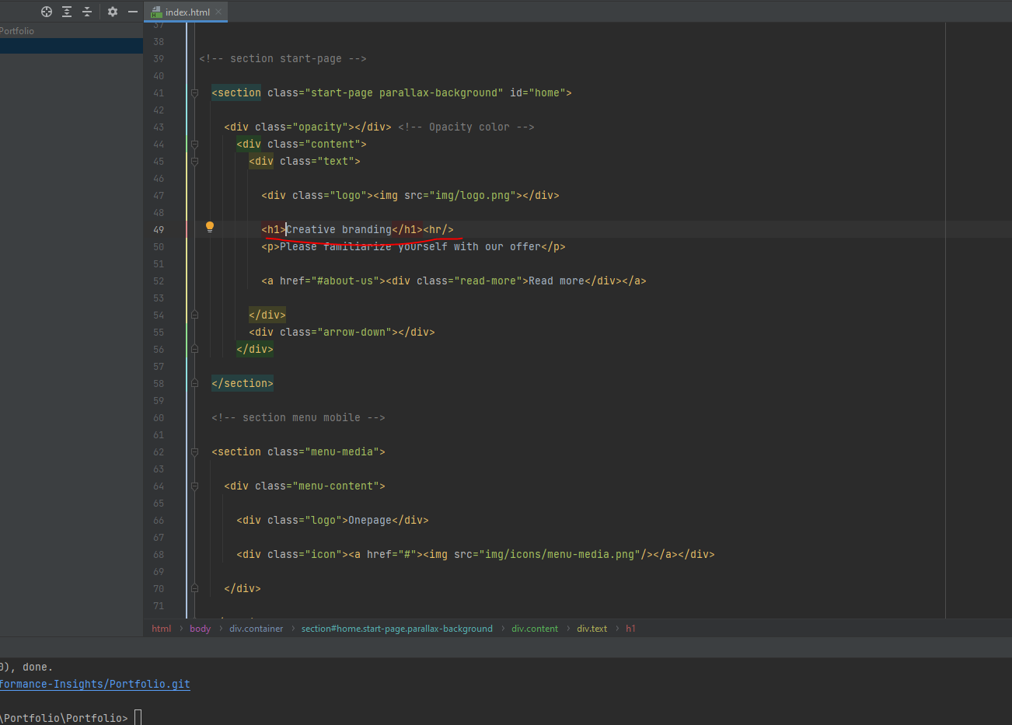Select the Portfolio item in project tree

pos(17,31)
